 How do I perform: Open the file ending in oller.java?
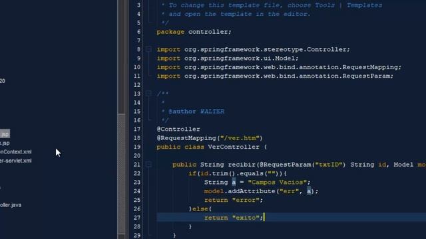point(11,205)
